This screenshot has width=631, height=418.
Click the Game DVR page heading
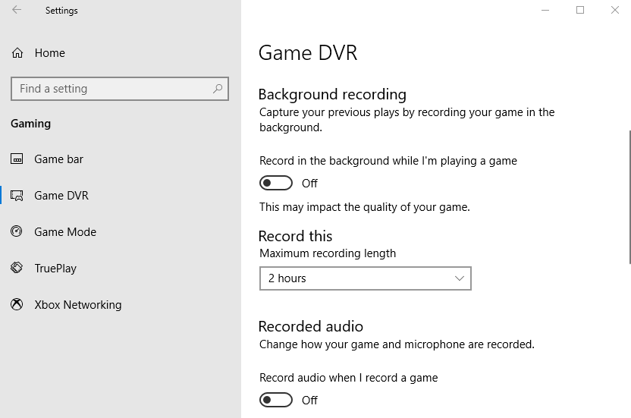tap(308, 53)
